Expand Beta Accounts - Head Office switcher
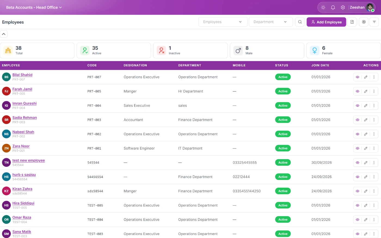The image size is (381, 238). [x=34, y=7]
